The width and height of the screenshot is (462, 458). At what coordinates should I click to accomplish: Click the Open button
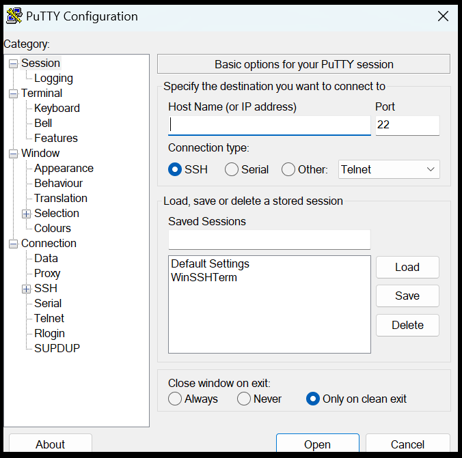pos(318,444)
